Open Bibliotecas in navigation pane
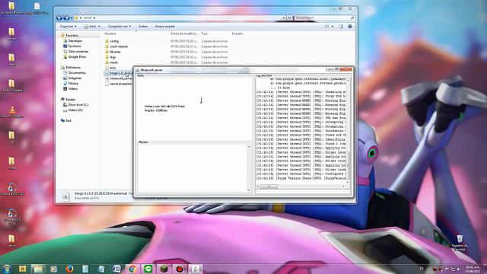Viewport: 487px width, 274px height. click(x=73, y=68)
